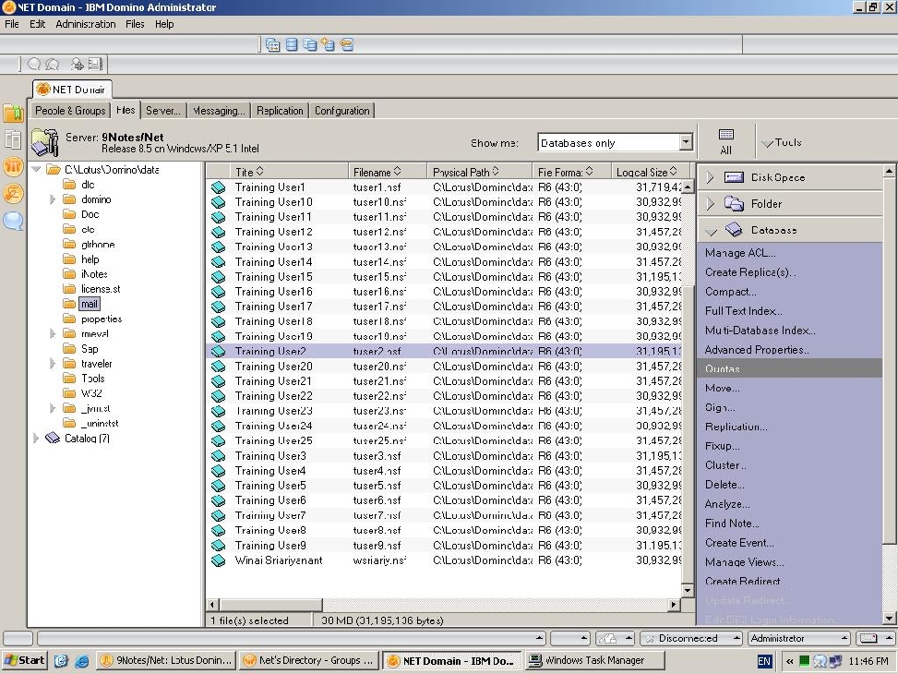Image resolution: width=898 pixels, height=674 pixels.
Task: Click the Disk Space panel icon
Action: (x=734, y=177)
